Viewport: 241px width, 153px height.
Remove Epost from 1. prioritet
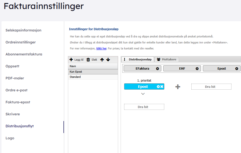point(162,87)
